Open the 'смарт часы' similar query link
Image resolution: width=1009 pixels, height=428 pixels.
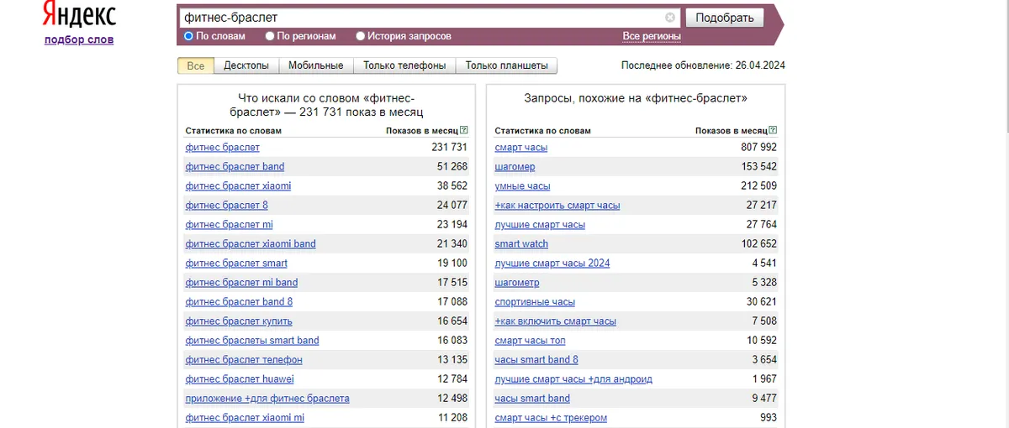[521, 148]
